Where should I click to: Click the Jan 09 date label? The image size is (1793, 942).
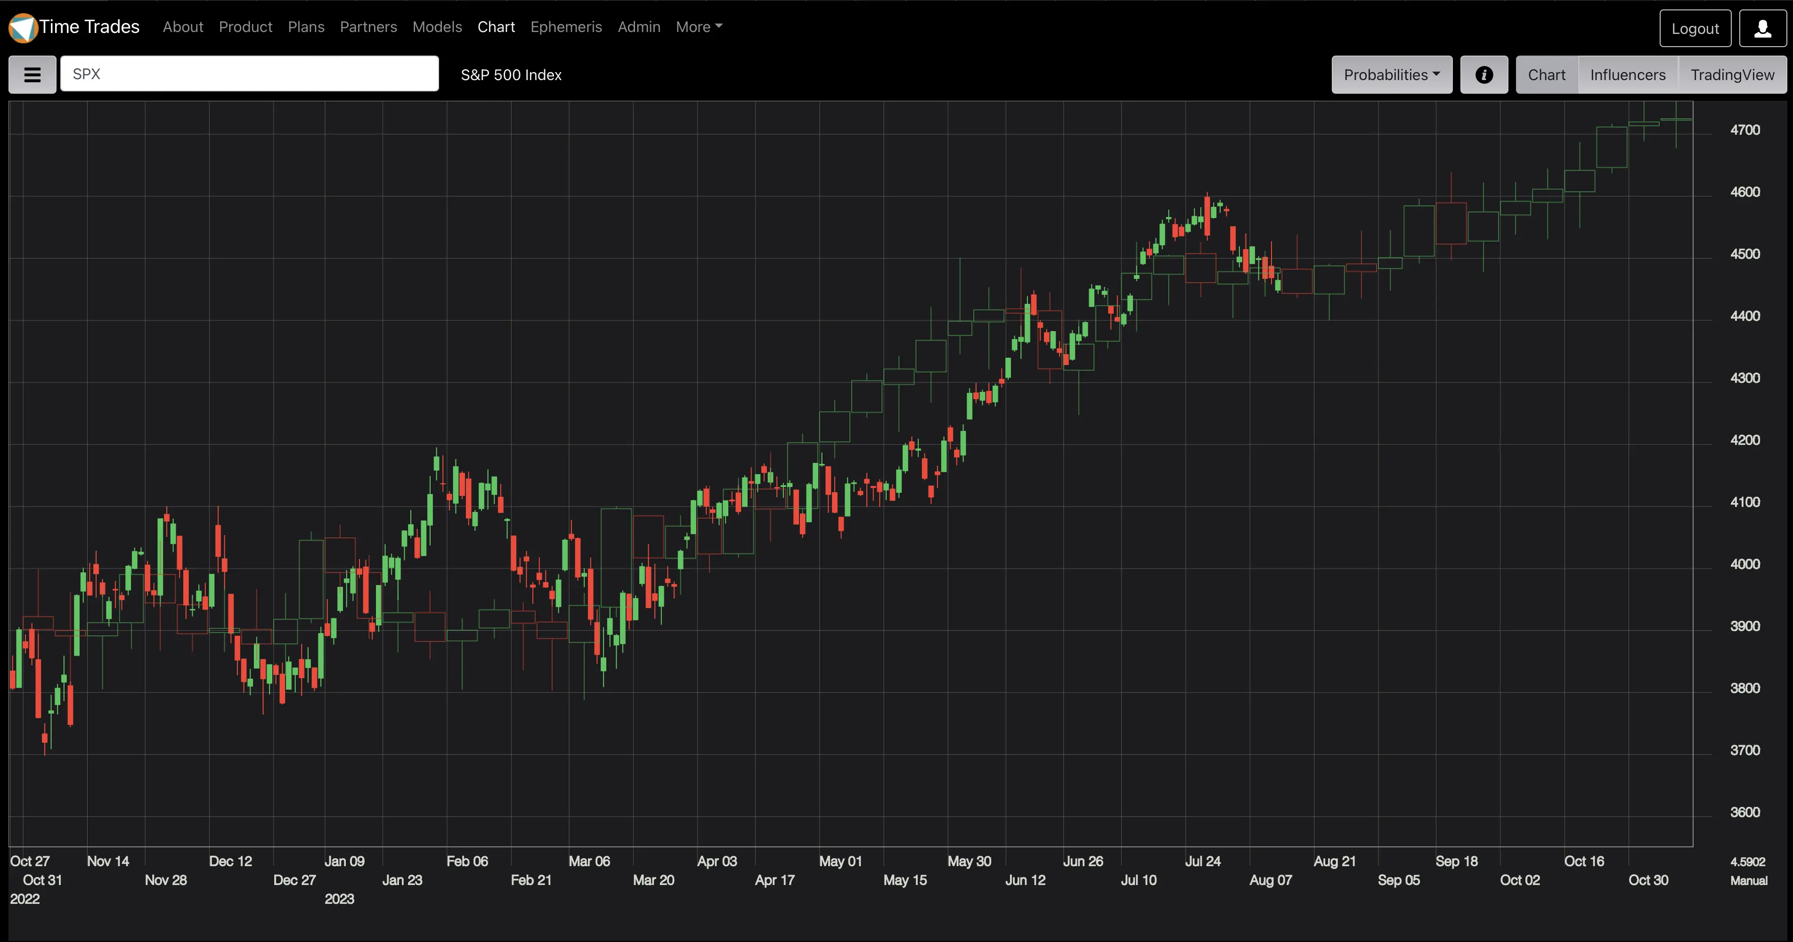(344, 861)
